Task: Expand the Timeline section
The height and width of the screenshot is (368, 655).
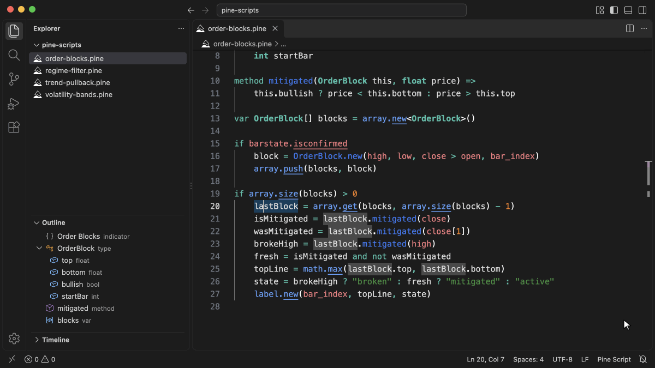Action: [37, 340]
